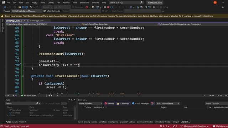Click the Visual Studio logo icon
The width and height of the screenshot is (228, 128).
3,2
